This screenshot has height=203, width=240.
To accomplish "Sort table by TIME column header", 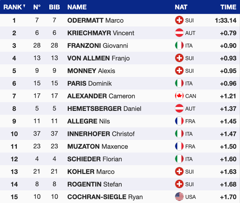I will pyautogui.click(x=228, y=7).
